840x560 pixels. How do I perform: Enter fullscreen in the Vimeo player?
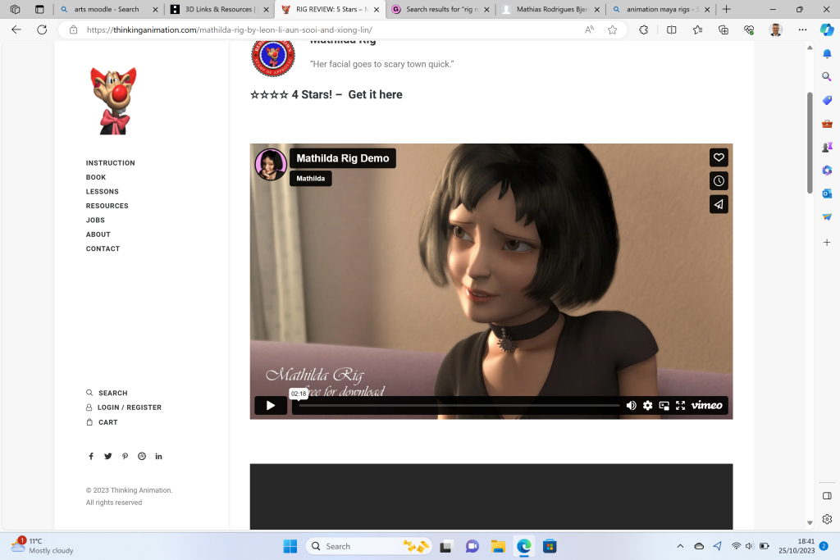pyautogui.click(x=680, y=405)
